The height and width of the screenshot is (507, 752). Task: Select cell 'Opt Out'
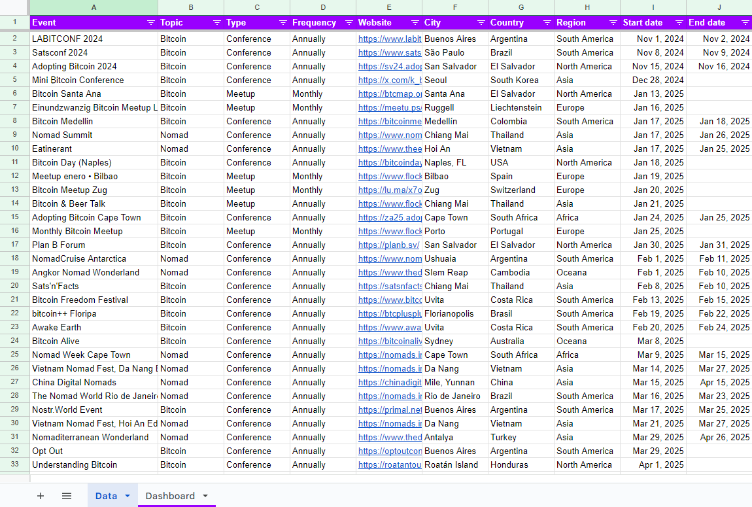94,451
